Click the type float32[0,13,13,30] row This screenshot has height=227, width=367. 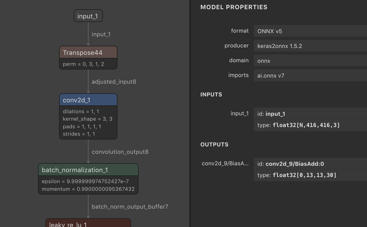tap(310, 175)
